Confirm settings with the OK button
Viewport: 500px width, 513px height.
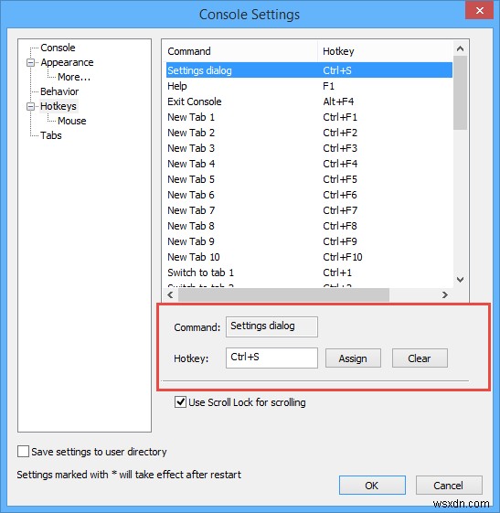372,486
